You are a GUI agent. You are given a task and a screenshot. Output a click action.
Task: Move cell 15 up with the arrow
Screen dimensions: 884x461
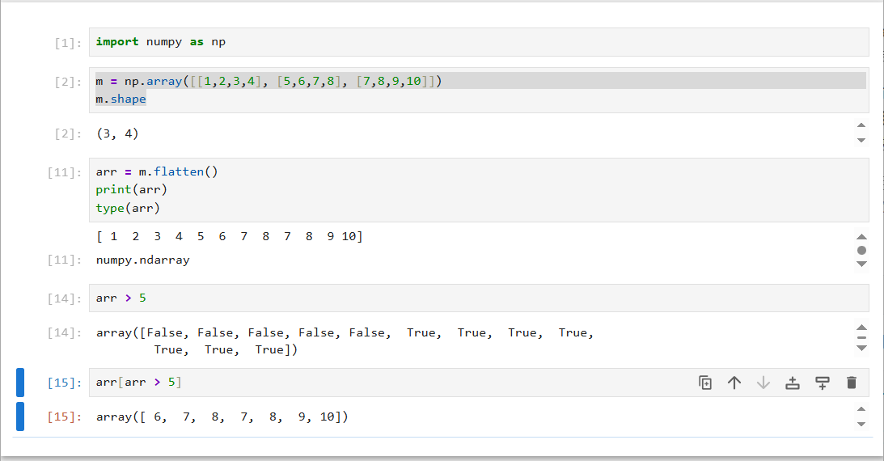[734, 383]
